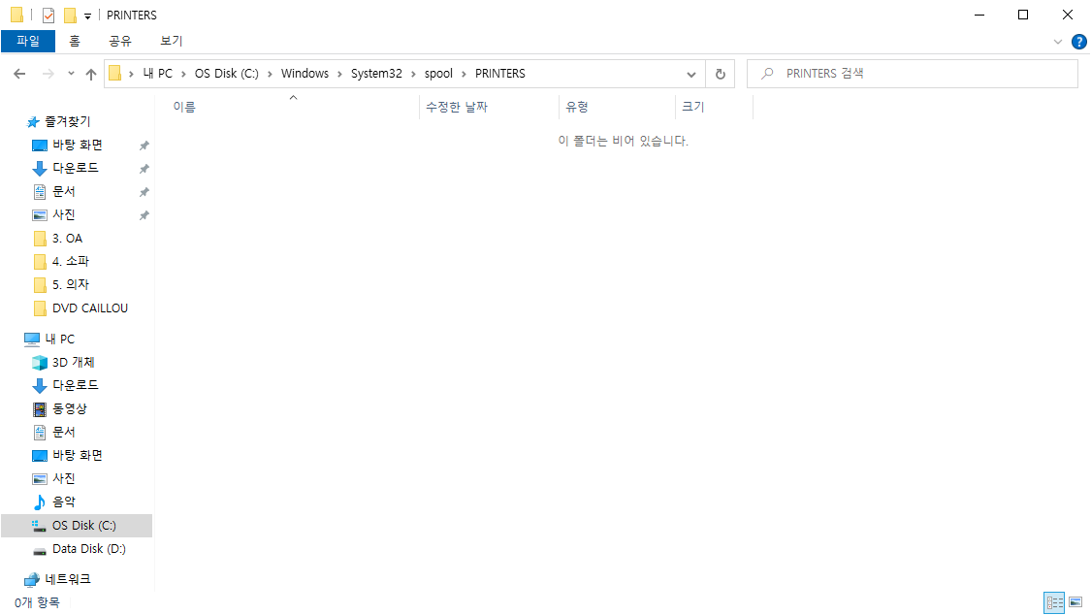The width and height of the screenshot is (1091, 615).
Task: Open pinned 바탕 화면 under 즐겨찾기
Action: (x=78, y=145)
